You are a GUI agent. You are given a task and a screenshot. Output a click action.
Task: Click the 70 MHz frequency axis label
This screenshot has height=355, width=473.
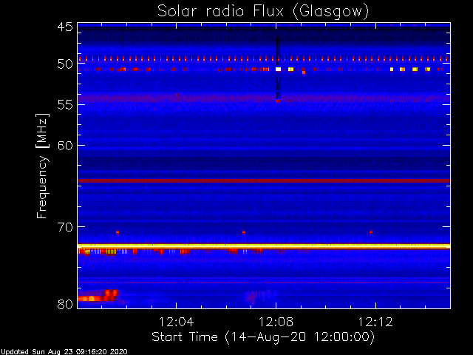pos(65,227)
